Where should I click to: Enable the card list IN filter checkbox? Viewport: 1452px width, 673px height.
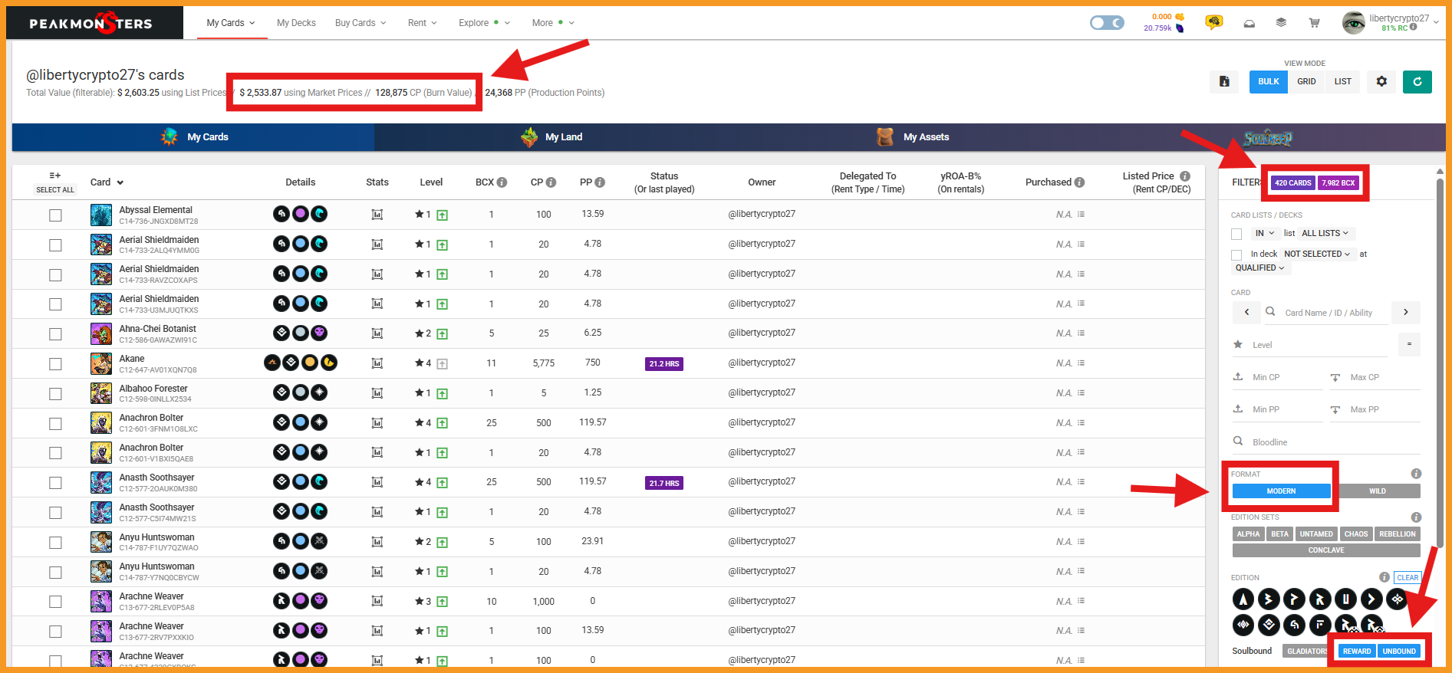click(1236, 234)
